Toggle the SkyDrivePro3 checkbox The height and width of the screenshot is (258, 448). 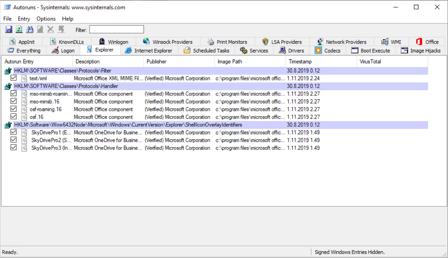[x=13, y=147]
